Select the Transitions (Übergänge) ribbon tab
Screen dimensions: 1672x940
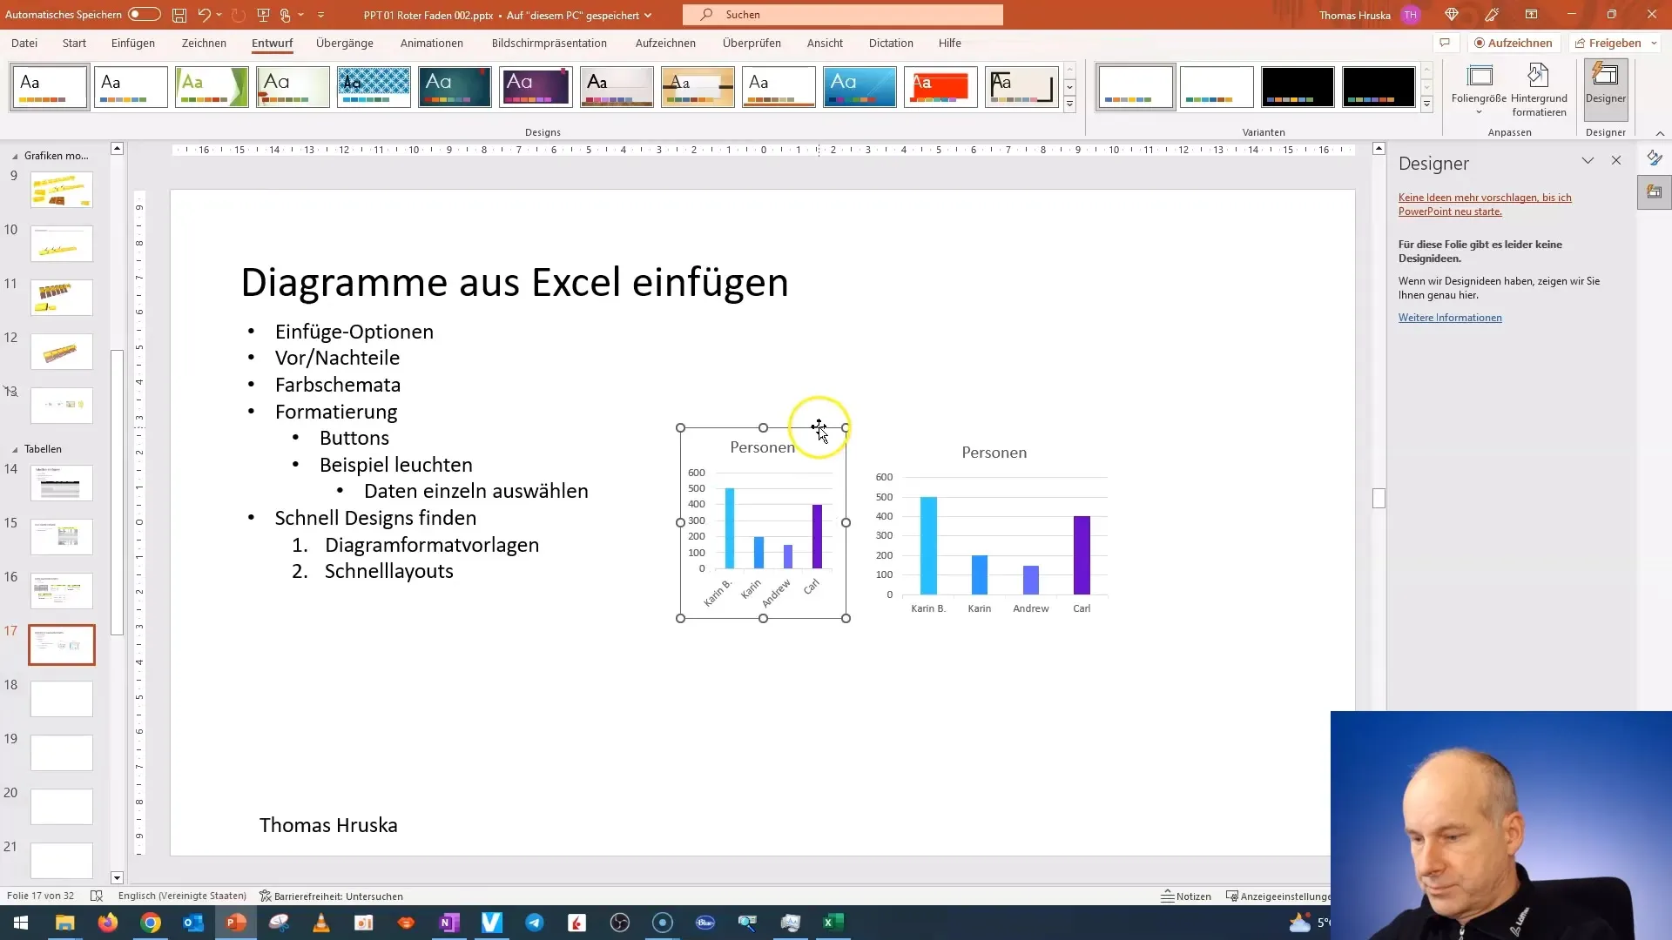pyautogui.click(x=343, y=43)
